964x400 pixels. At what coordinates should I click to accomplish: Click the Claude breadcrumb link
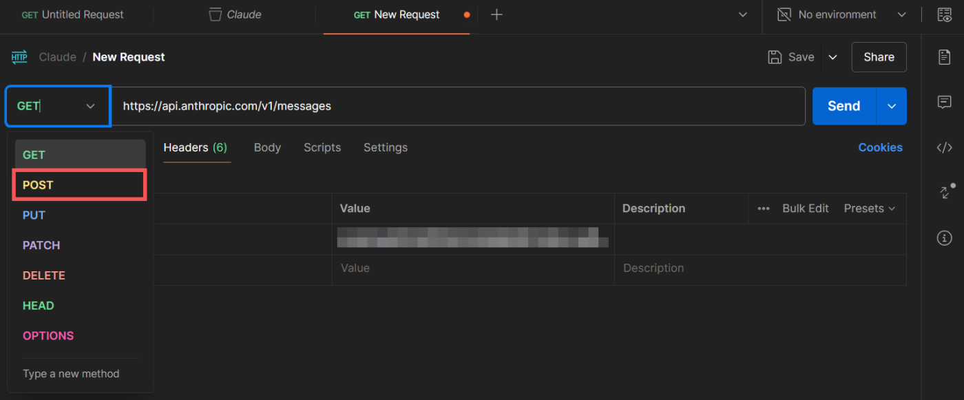point(57,57)
